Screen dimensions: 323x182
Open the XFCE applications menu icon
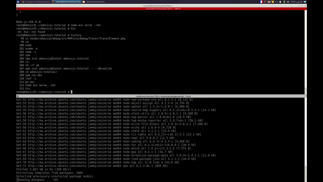pyautogui.click(x=18, y=2)
